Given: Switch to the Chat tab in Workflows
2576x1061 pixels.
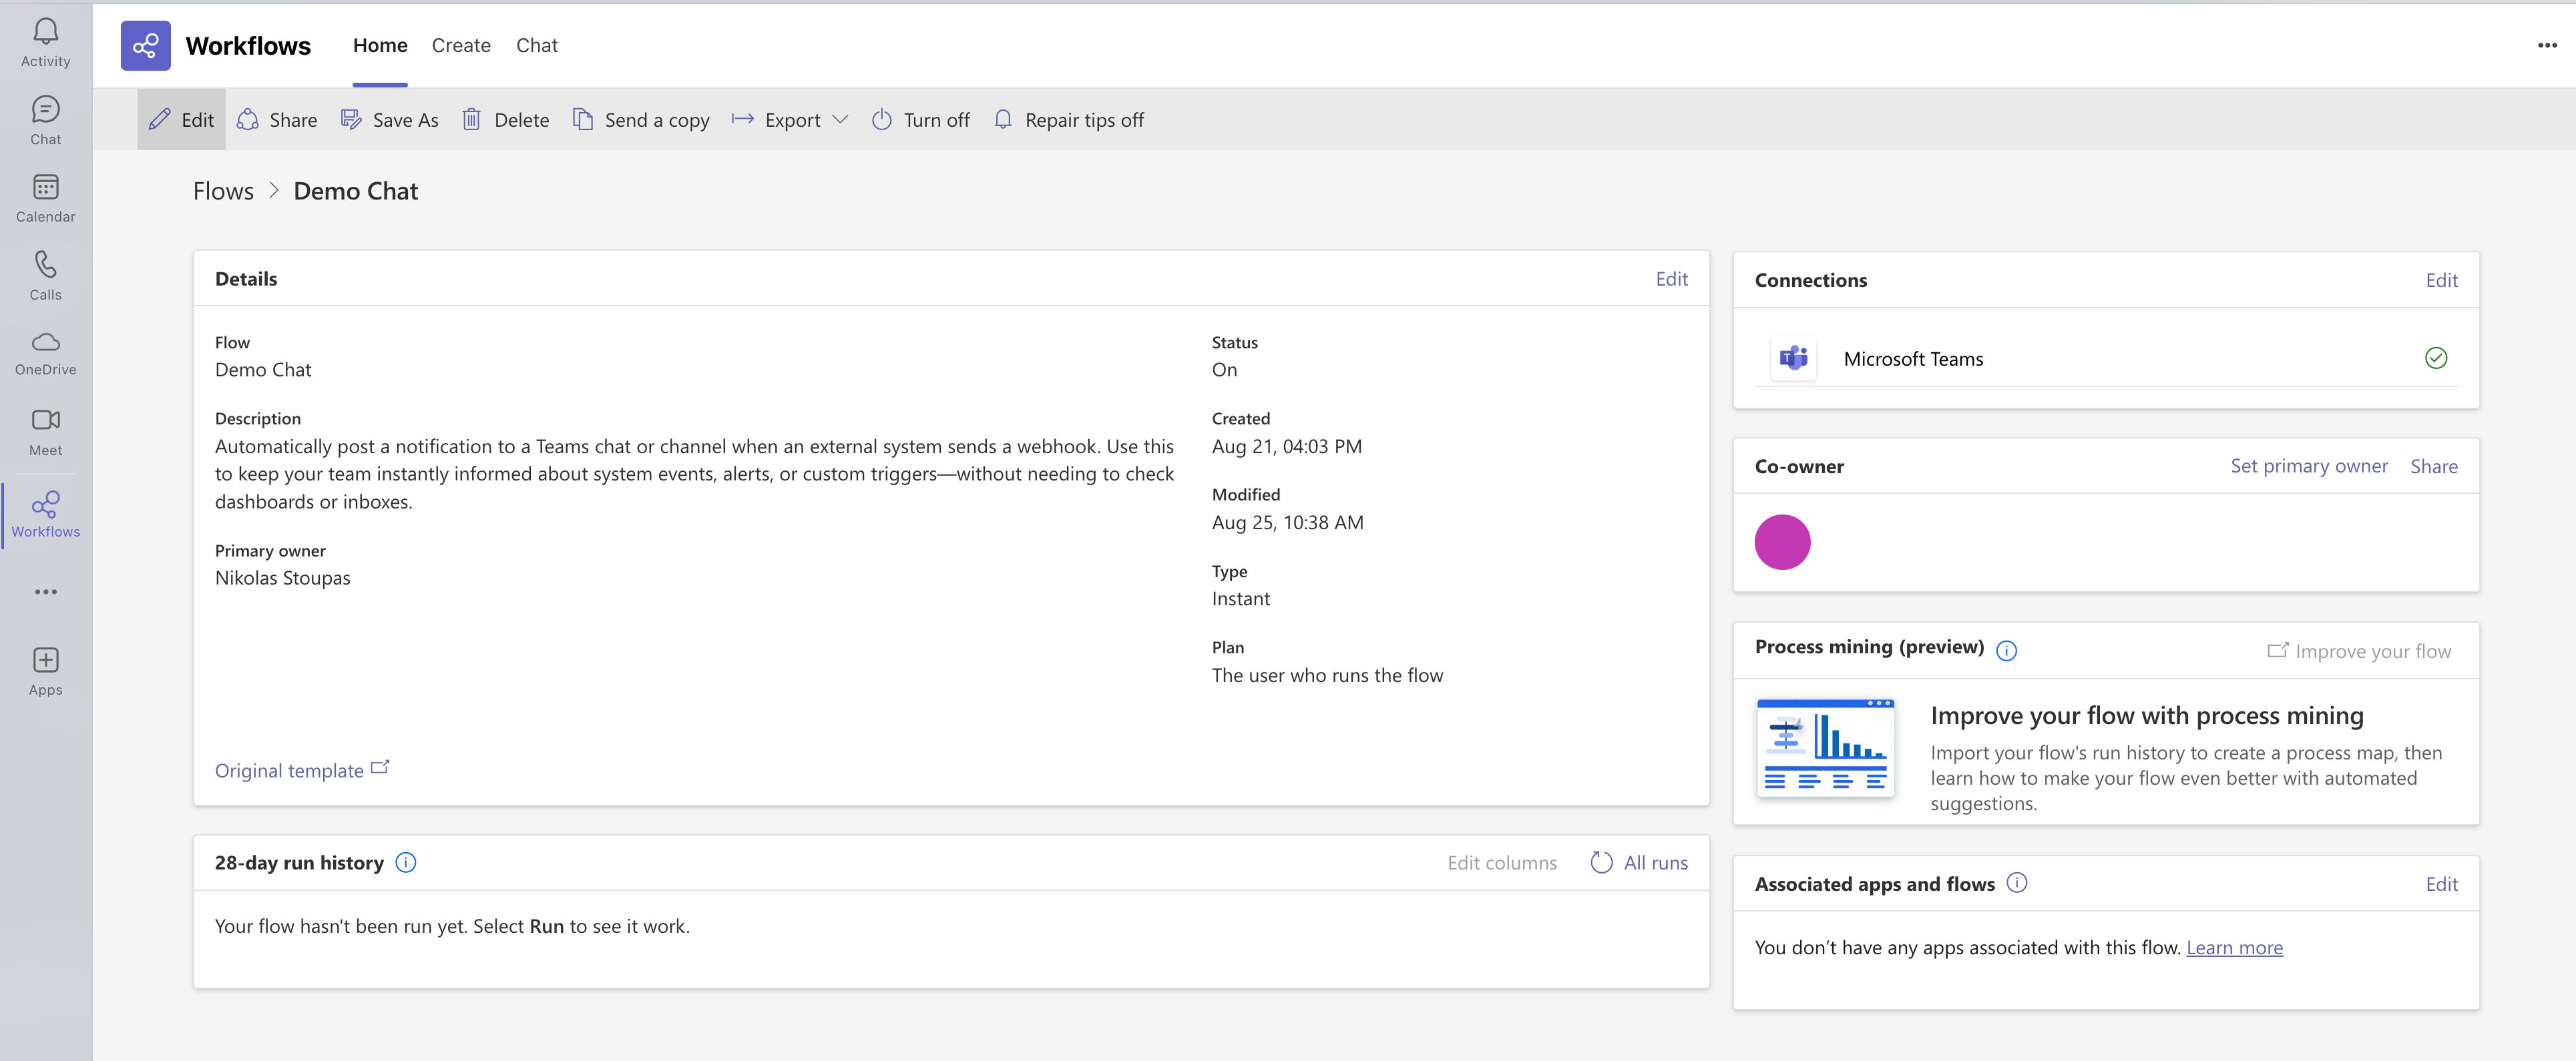Looking at the screenshot, I should (x=537, y=45).
